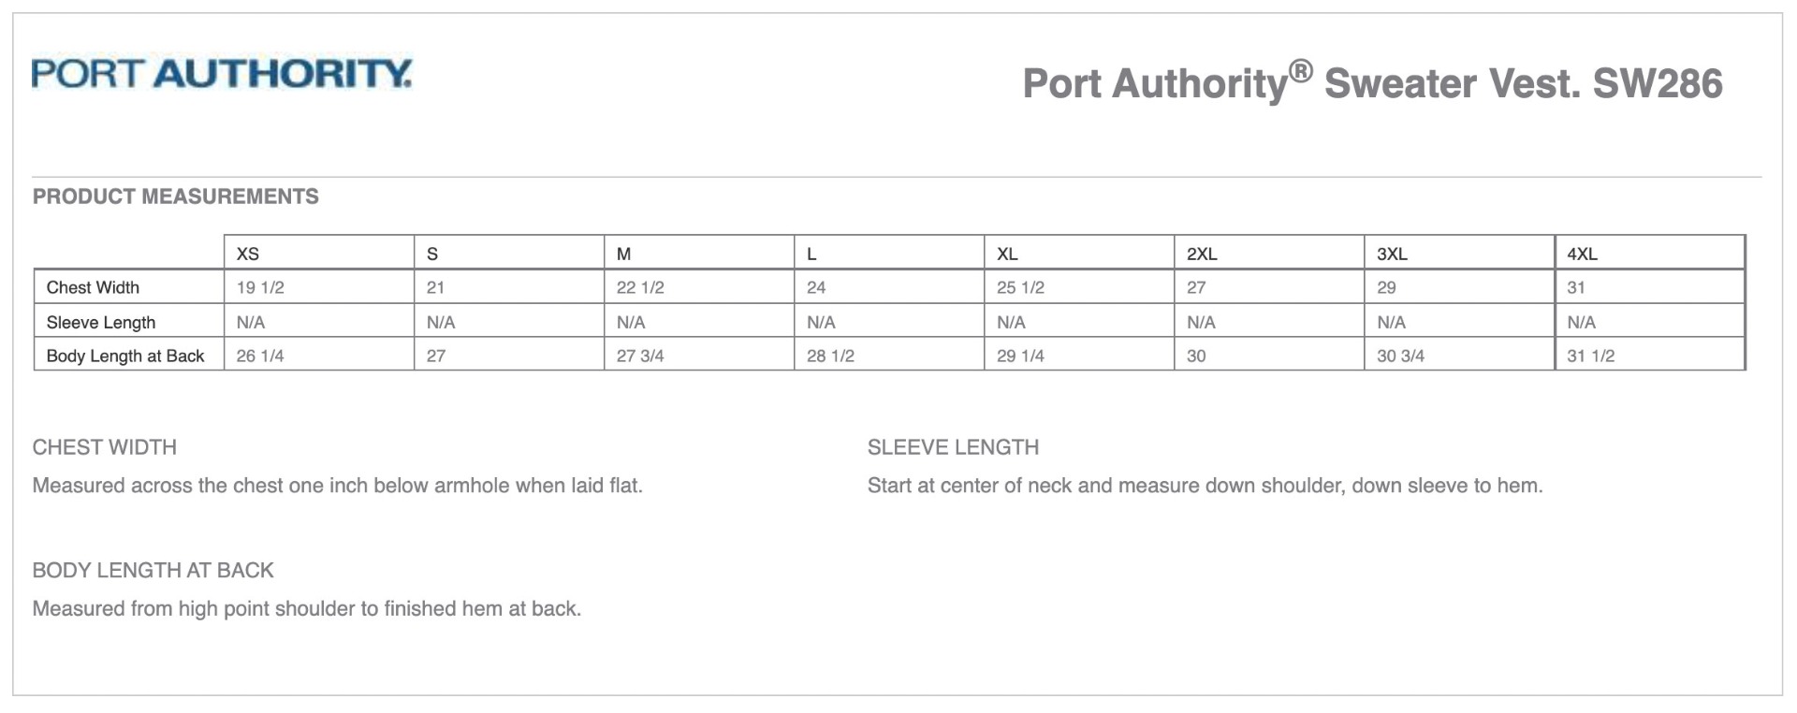Click the CHEST WIDTH description heading
The image size is (1797, 713).
[x=105, y=447]
